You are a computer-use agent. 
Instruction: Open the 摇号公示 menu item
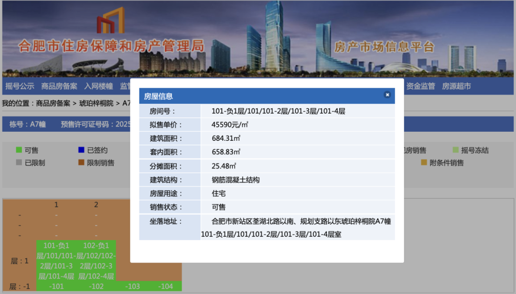(x=20, y=86)
